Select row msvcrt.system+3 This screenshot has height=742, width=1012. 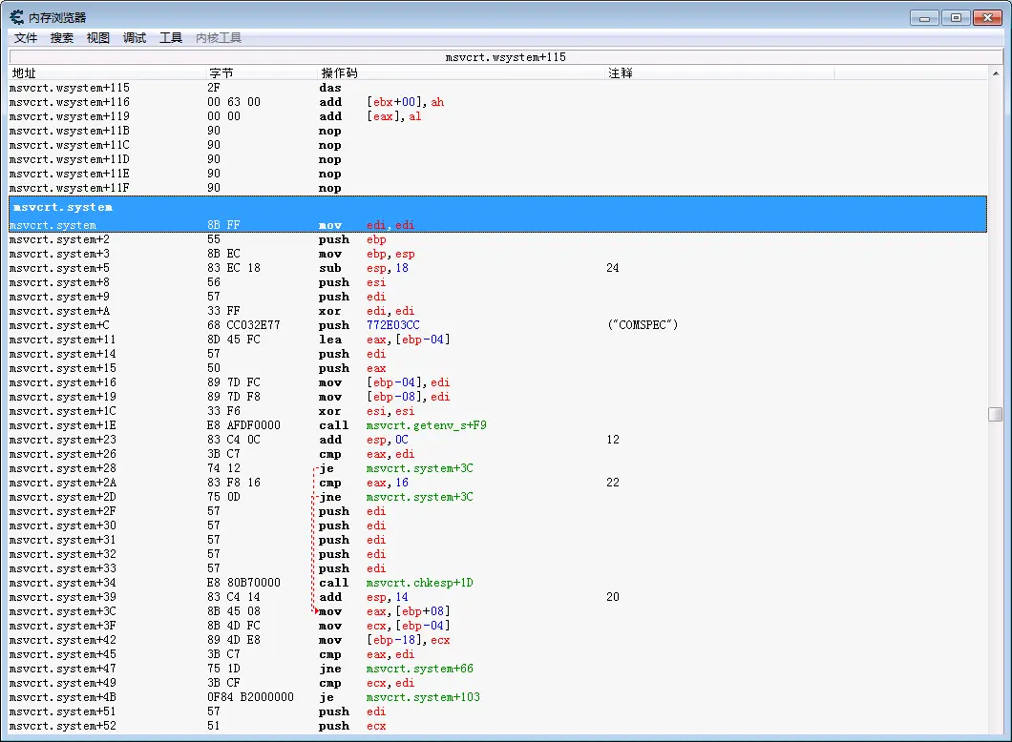tap(497, 254)
